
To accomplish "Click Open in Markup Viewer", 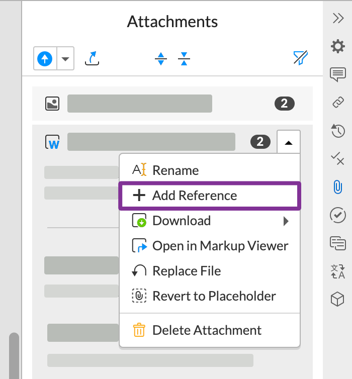I will pos(220,246).
